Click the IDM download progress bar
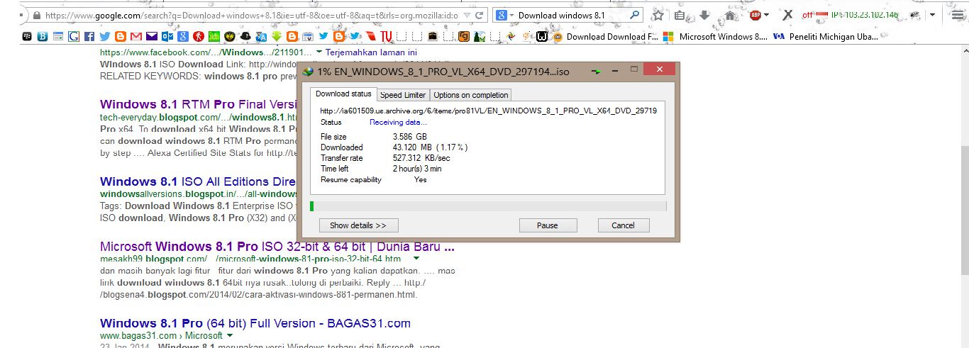This screenshot has width=969, height=348. click(x=488, y=206)
